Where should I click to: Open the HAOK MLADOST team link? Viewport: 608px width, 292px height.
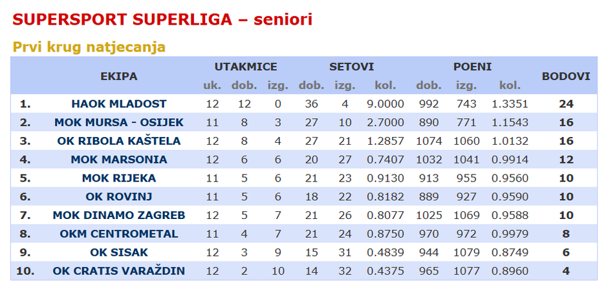click(119, 104)
